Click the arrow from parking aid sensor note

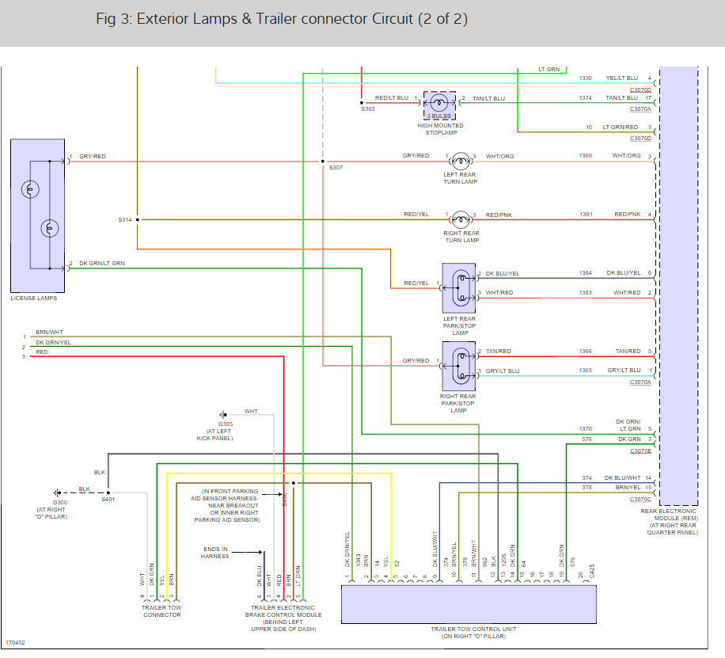[x=272, y=494]
